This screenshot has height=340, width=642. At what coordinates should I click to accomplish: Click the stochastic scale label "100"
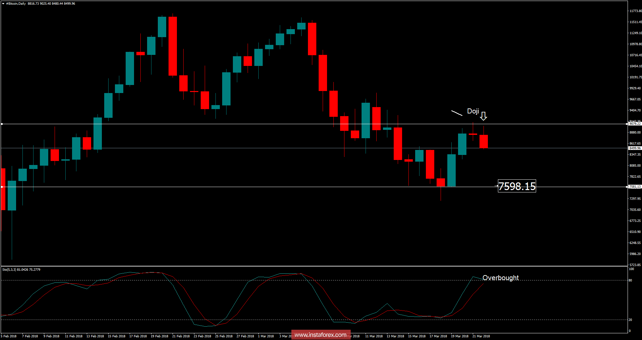(x=631, y=269)
